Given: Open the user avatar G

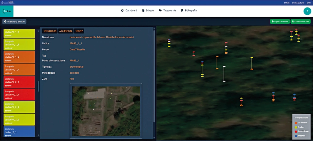Looking at the screenshot, I should click(x=307, y=11).
